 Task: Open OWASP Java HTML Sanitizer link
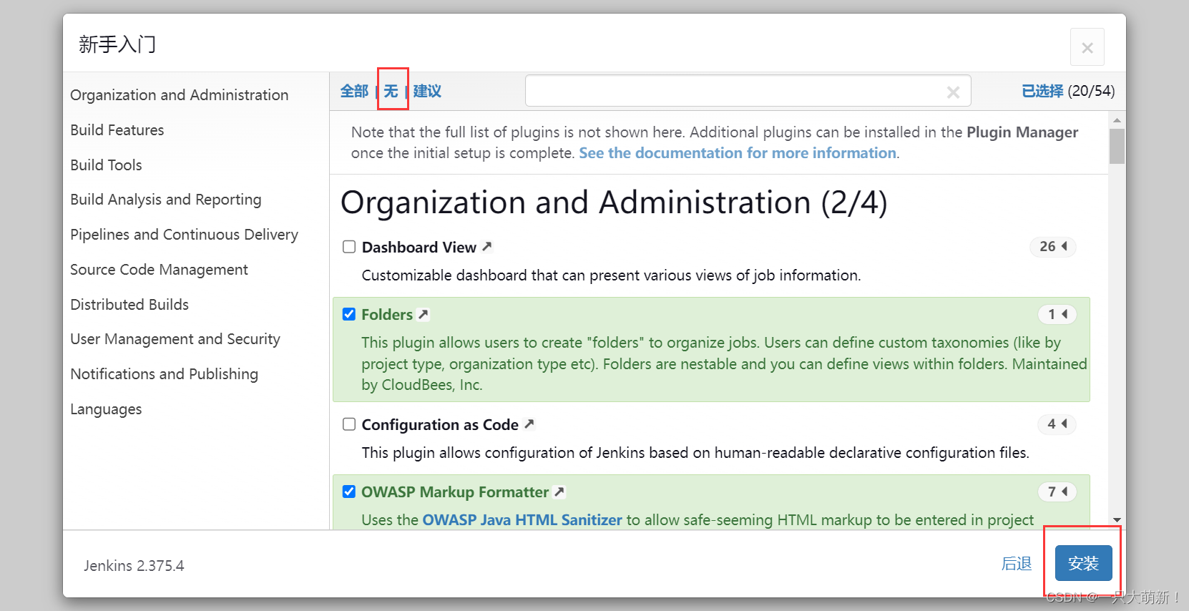[x=522, y=520]
